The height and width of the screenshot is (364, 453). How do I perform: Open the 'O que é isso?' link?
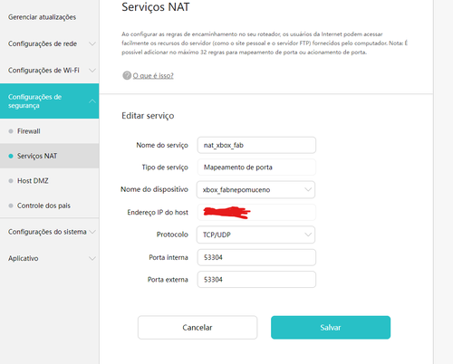(153, 75)
